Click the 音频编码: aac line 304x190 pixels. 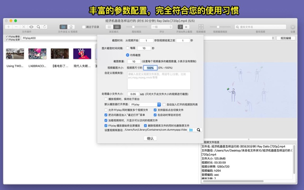[210, 175]
